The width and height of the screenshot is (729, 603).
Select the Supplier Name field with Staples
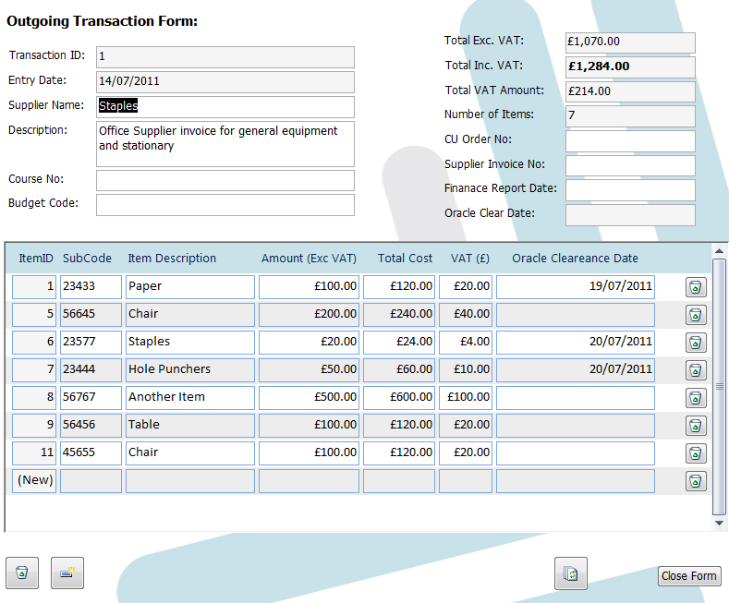(225, 106)
